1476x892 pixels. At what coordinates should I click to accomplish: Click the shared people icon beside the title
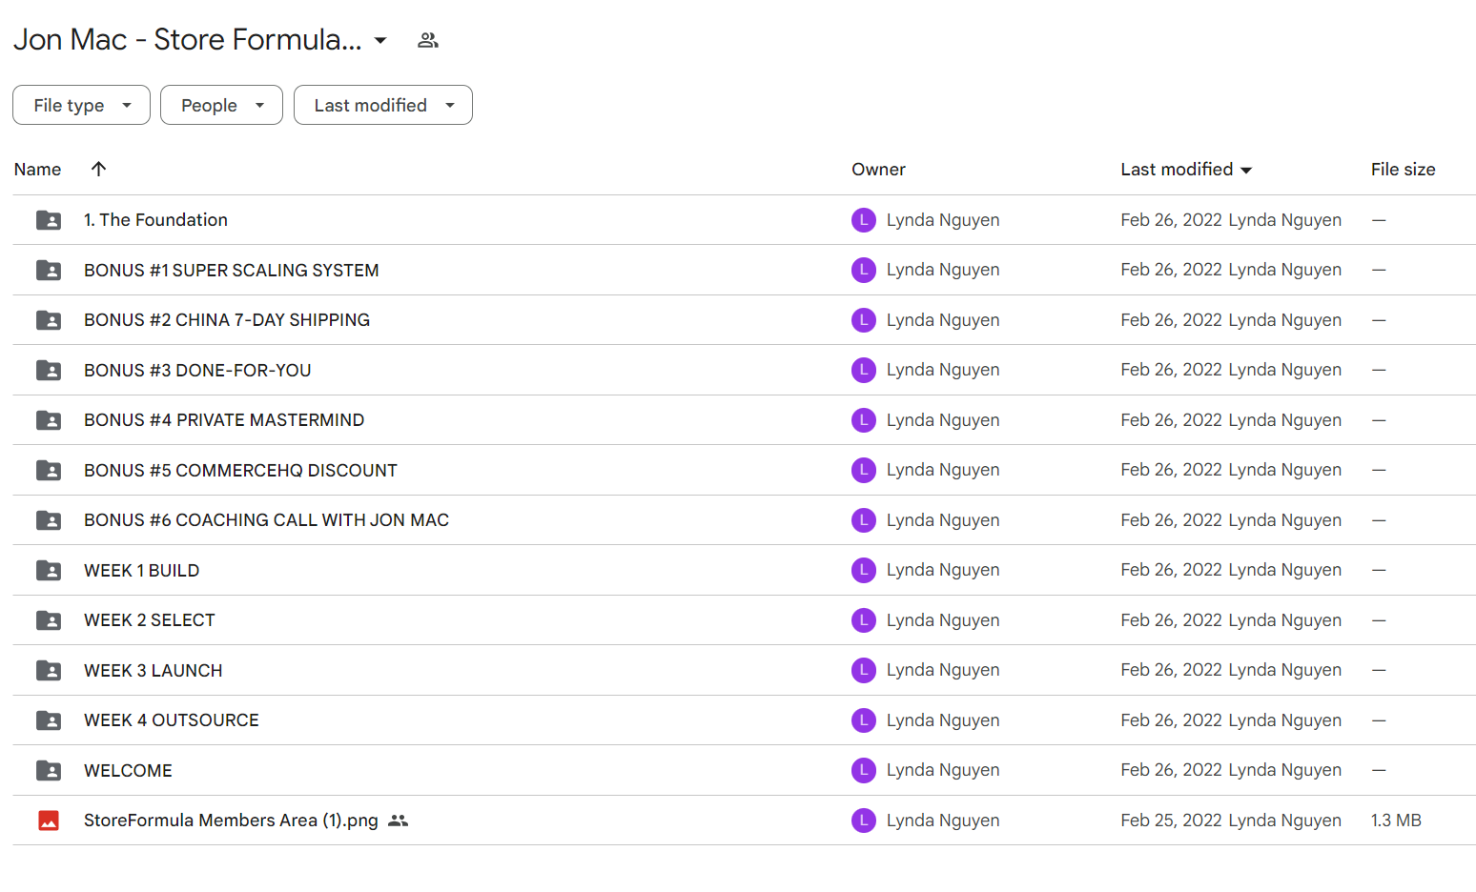[x=428, y=40]
